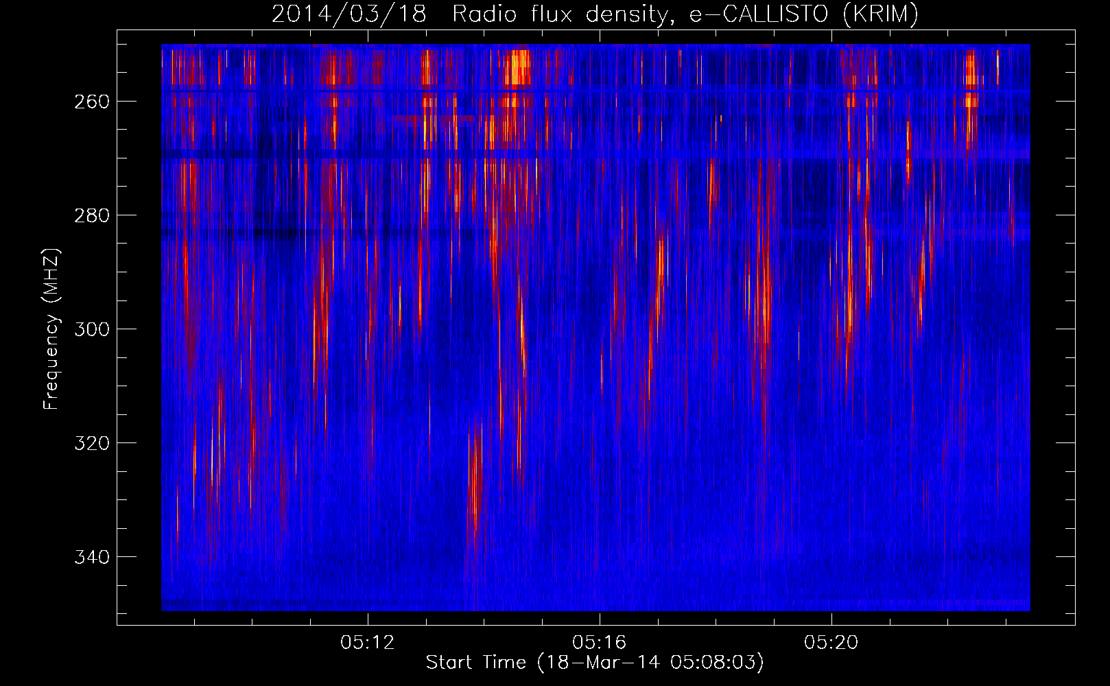Click the 260 frequency tick label
Screen dimensions: 1110x686
[x=92, y=102]
